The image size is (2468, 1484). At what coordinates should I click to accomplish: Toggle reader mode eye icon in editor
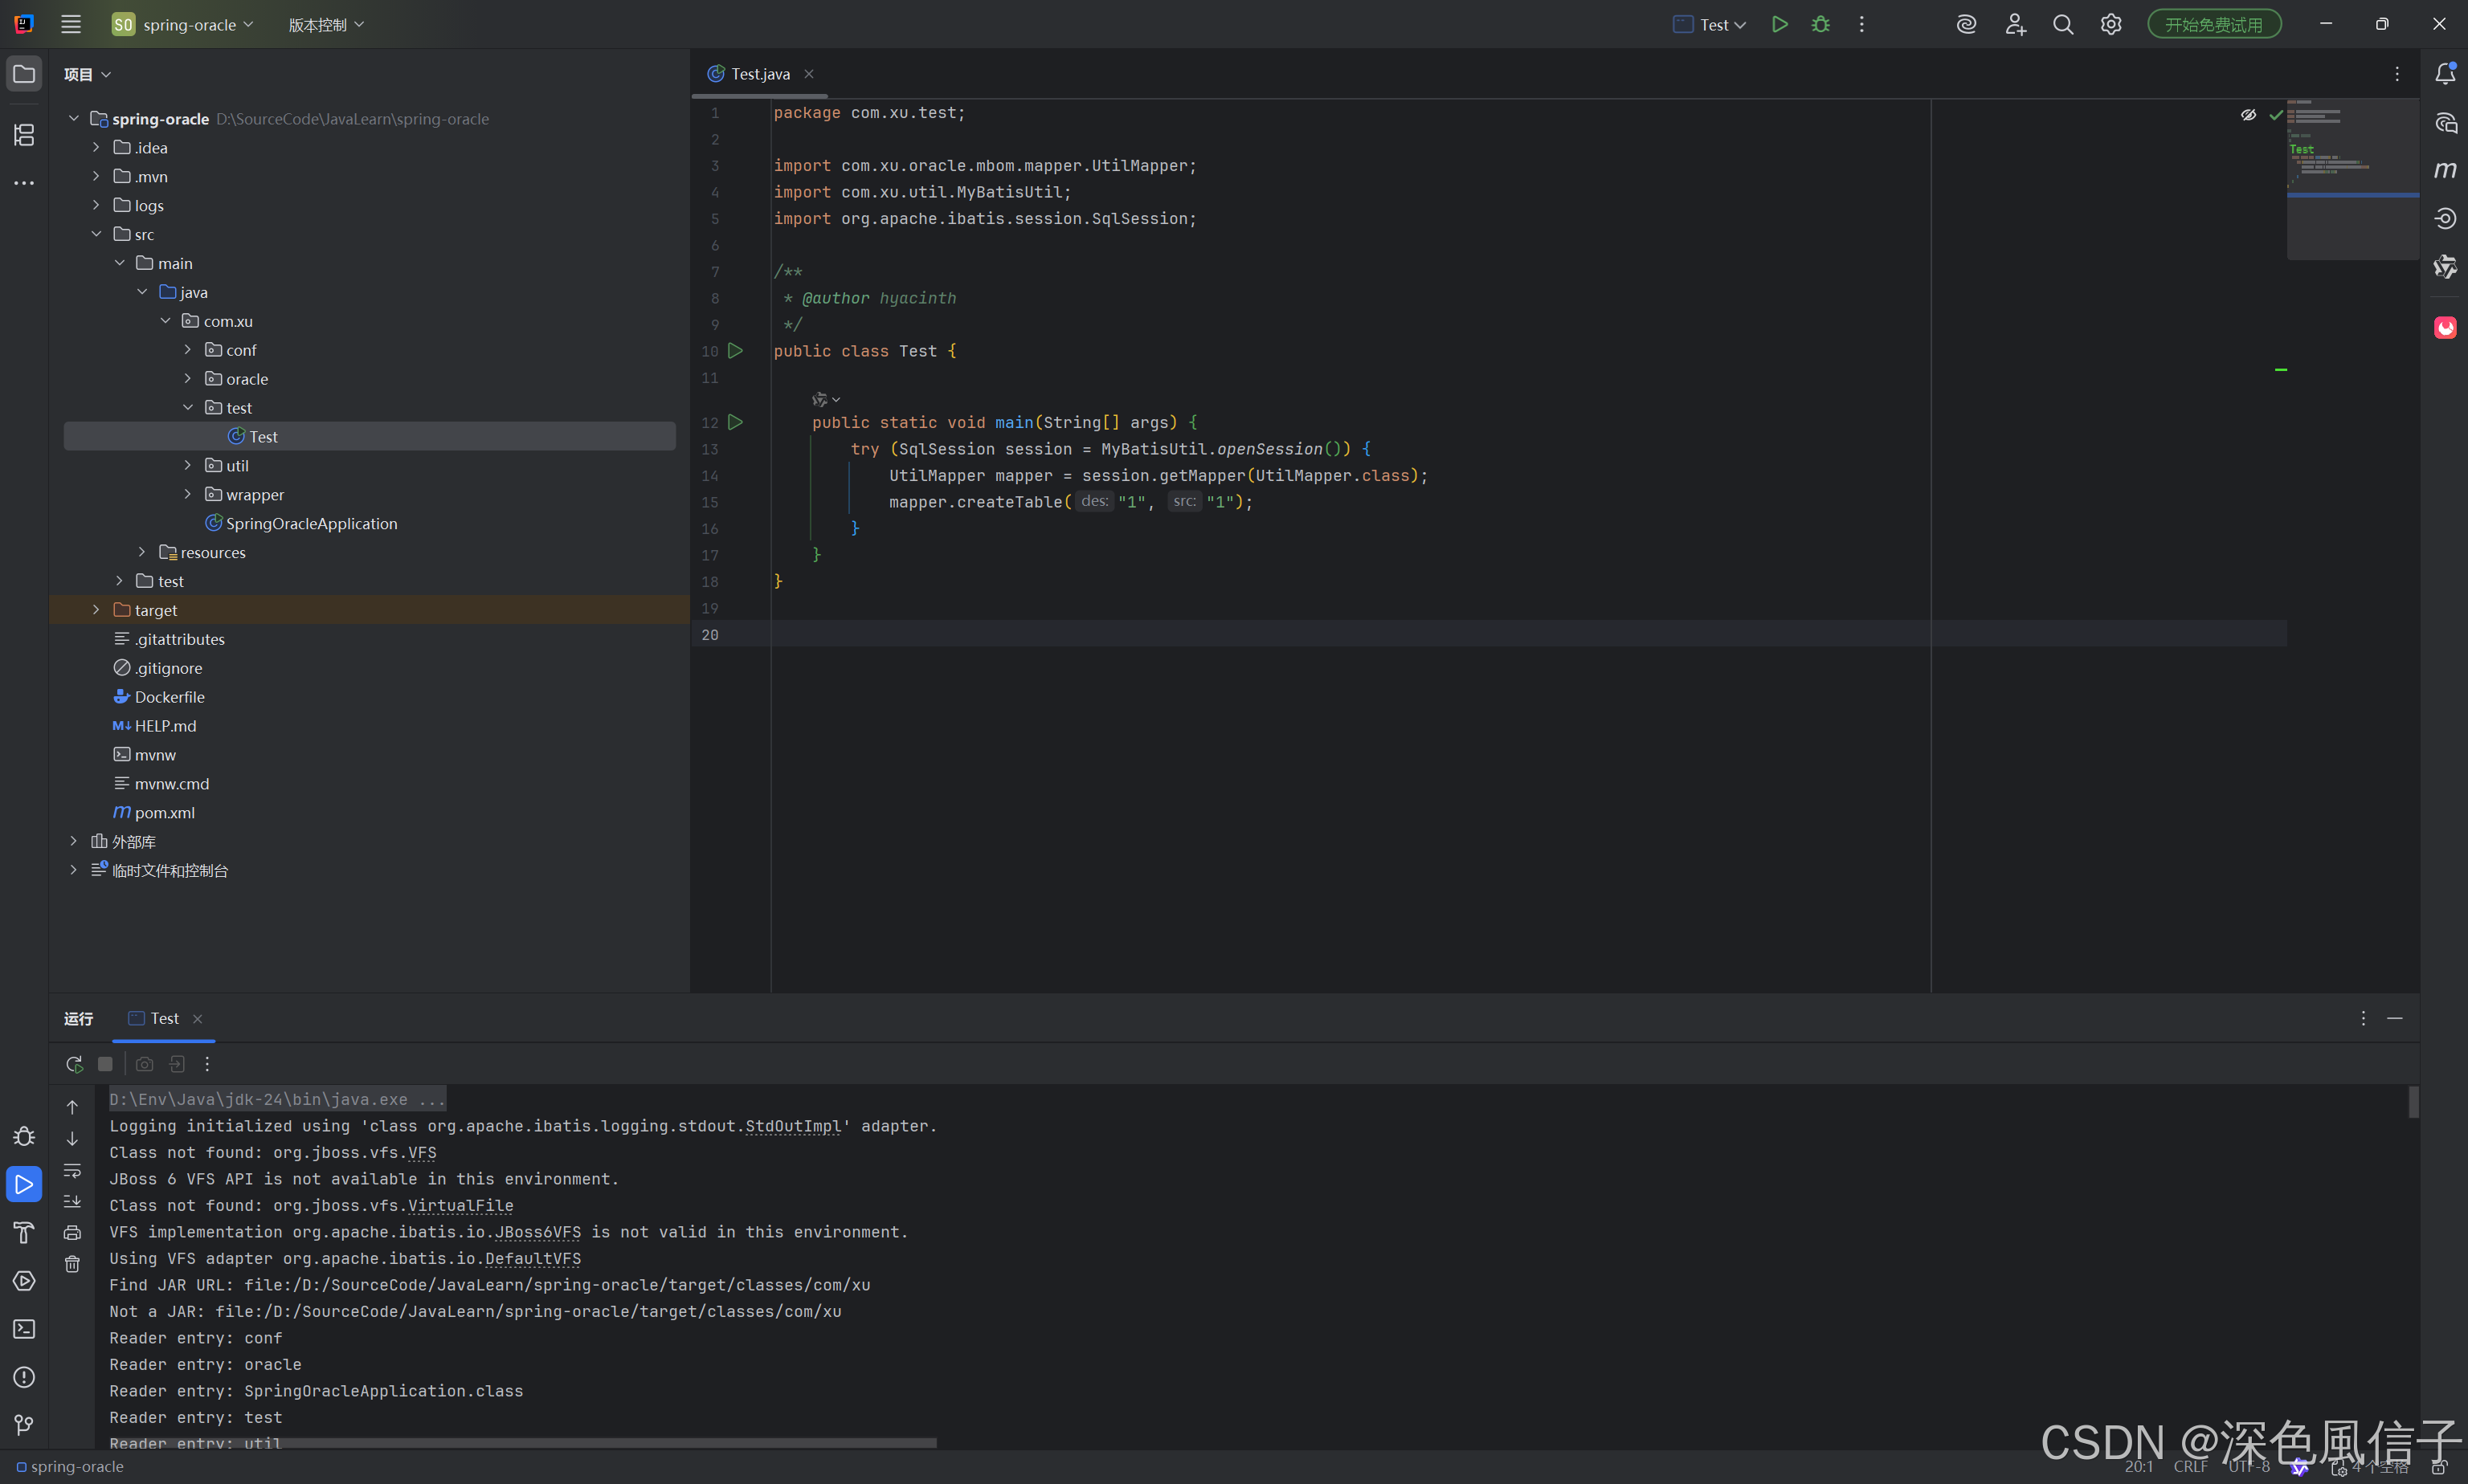point(2248,115)
